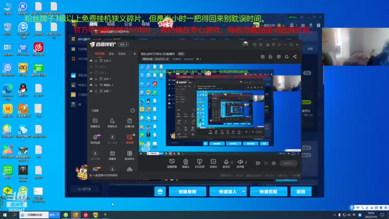Select DOTA category in platform sidebar

coord(79,59)
